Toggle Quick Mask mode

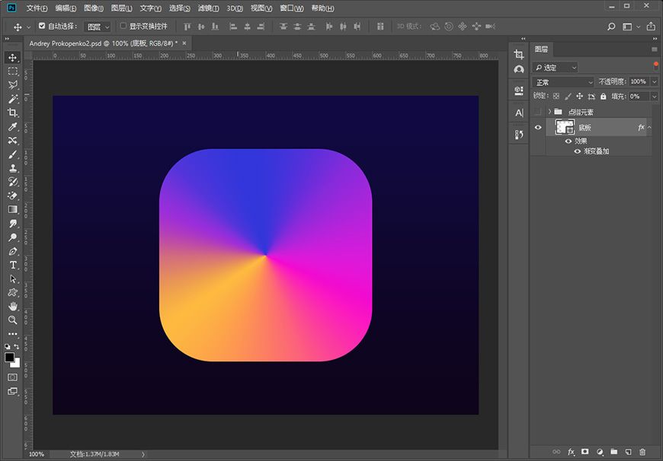(13, 377)
